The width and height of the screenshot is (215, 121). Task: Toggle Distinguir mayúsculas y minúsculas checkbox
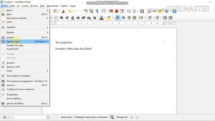(x=74, y=117)
